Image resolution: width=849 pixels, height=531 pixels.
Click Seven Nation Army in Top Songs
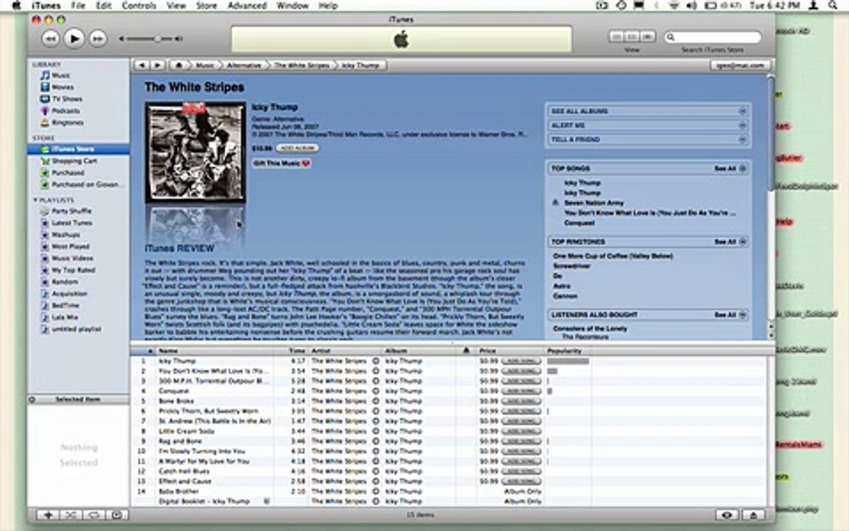594,203
